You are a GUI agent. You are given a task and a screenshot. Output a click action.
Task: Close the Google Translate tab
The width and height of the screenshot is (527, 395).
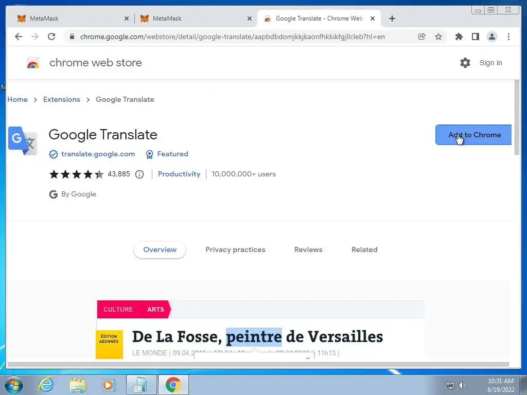pyautogui.click(x=373, y=19)
